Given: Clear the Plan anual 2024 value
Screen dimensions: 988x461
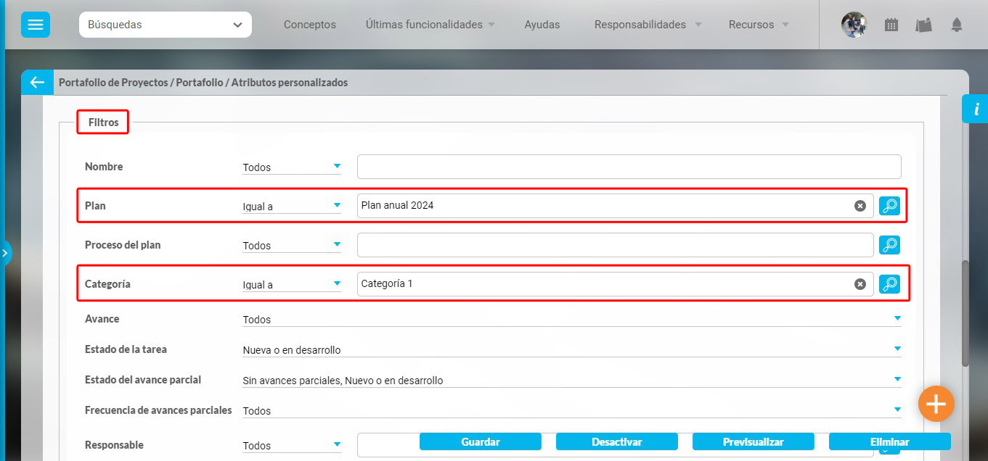Looking at the screenshot, I should click(860, 206).
